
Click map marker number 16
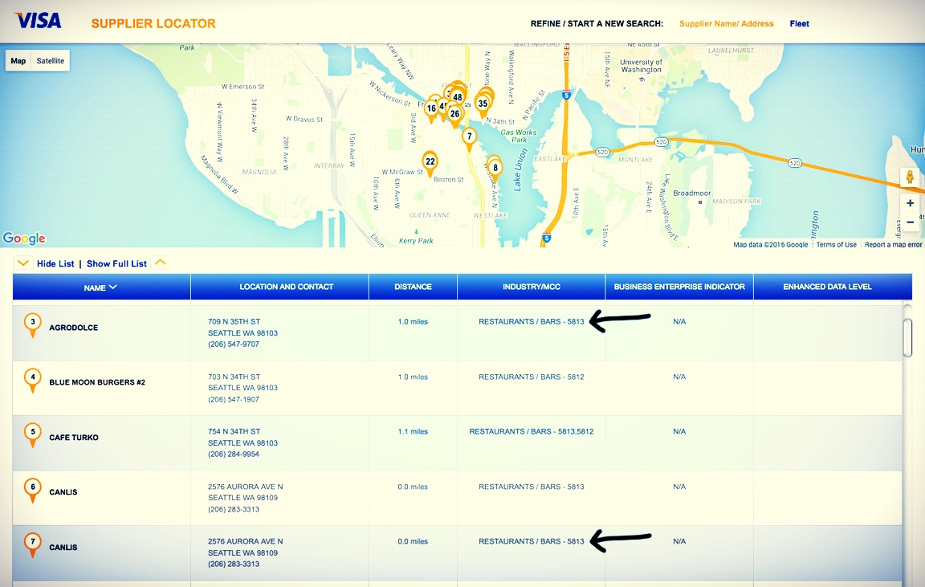tap(431, 109)
